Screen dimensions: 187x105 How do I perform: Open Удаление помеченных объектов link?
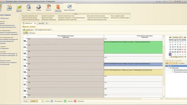(x=30, y=20)
